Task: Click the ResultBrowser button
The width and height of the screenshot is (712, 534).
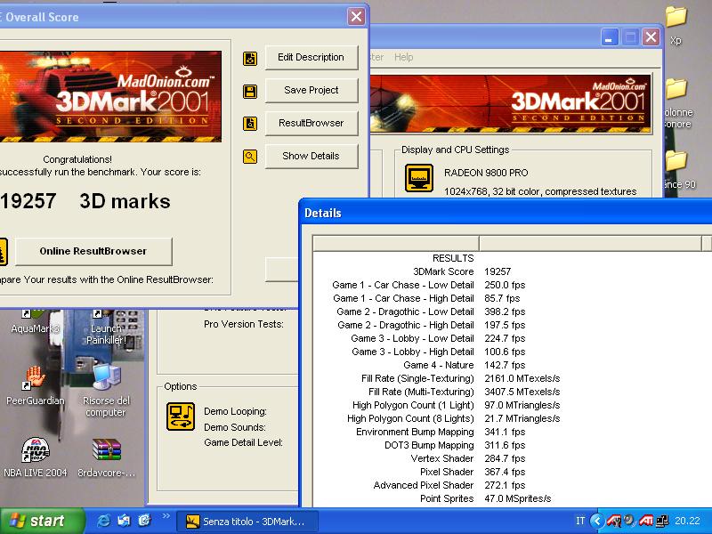Action: pyautogui.click(x=311, y=123)
